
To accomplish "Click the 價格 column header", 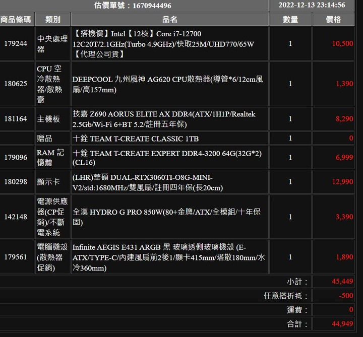I will point(333,20).
